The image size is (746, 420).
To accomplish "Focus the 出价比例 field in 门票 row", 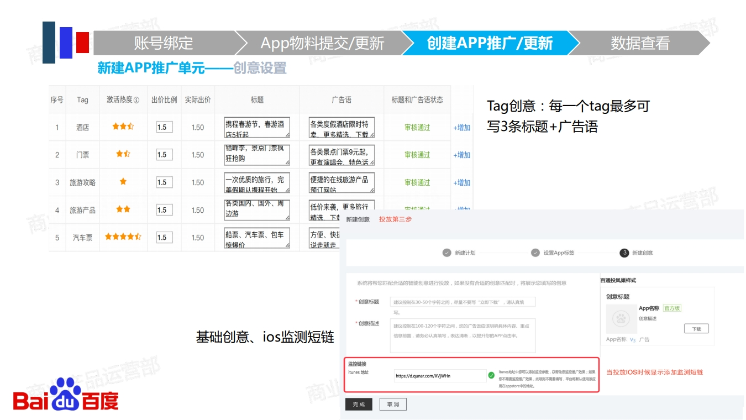I will pos(164,155).
